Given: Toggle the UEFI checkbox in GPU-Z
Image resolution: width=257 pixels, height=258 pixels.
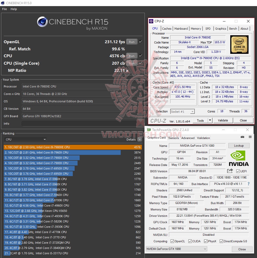Looking at the screenshot, I should point(238,171).
